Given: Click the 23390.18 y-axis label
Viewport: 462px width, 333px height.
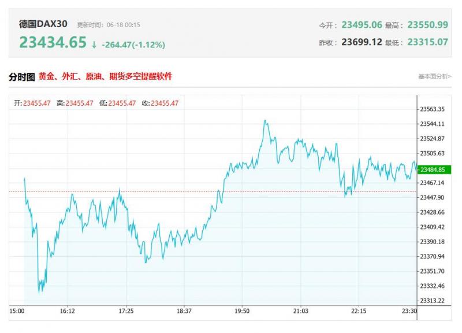Looking at the screenshot, I should pos(432,242).
